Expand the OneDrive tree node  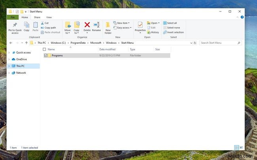(9, 59)
